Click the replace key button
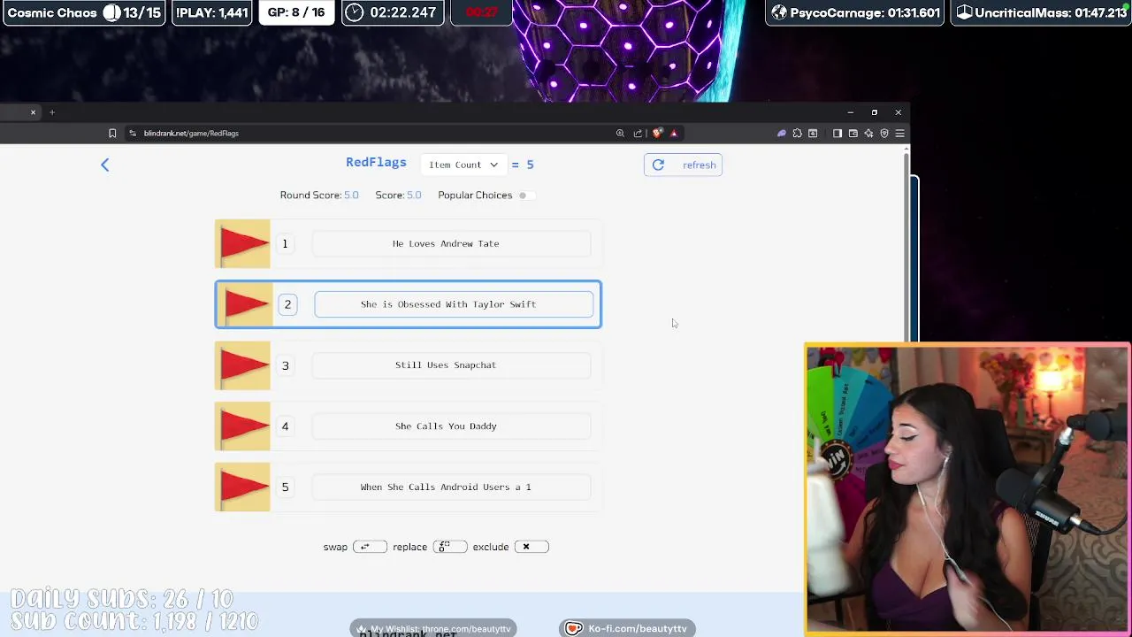The width and height of the screenshot is (1132, 637). tap(449, 547)
